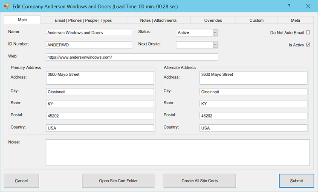Click Alternate Address State field
The width and height of the screenshot is (318, 192).
pos(253,104)
